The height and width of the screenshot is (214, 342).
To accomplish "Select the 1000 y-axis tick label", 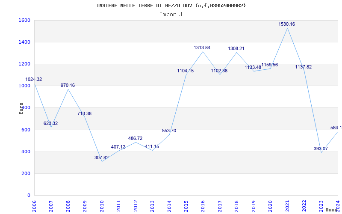I will [x=24, y=86].
